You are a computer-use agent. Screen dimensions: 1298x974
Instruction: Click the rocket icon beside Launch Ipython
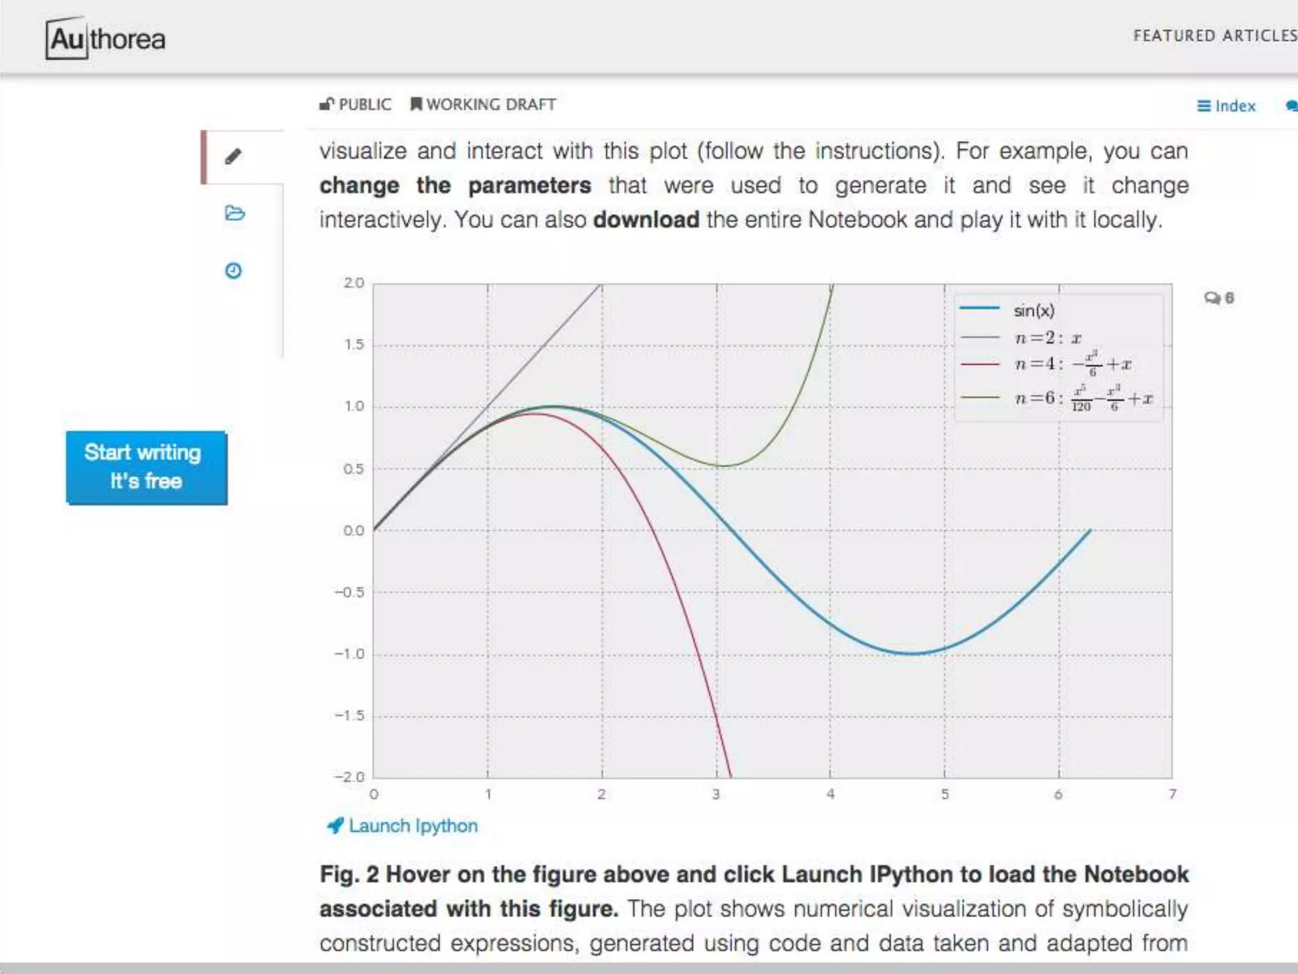pyautogui.click(x=334, y=826)
